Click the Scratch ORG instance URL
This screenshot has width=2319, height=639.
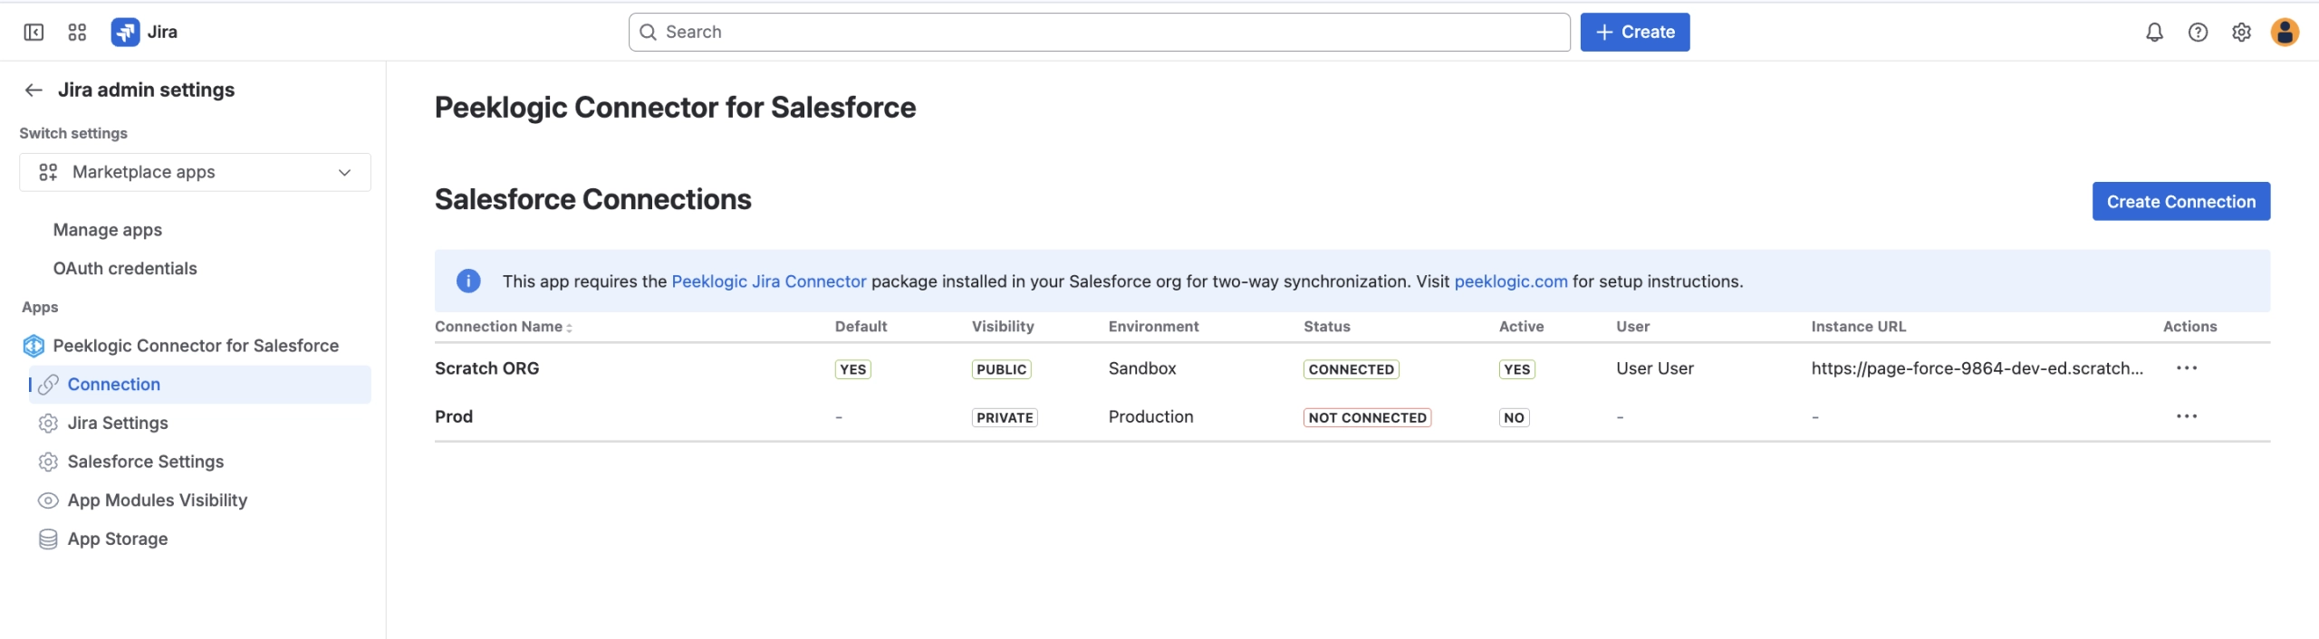click(1977, 368)
